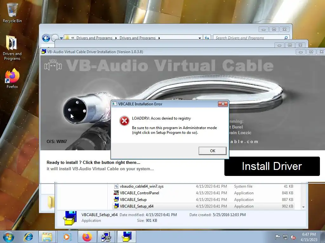
Task: Click the VBCABLE_Setup_x64 file icon
Action: click(x=116, y=206)
